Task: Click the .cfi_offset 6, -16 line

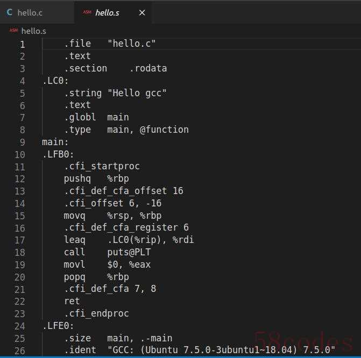Action: point(113,203)
